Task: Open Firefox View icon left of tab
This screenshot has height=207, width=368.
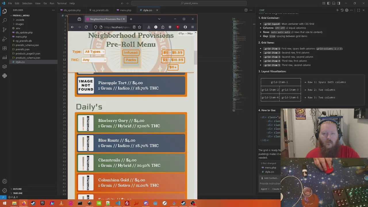Action: [79, 19]
